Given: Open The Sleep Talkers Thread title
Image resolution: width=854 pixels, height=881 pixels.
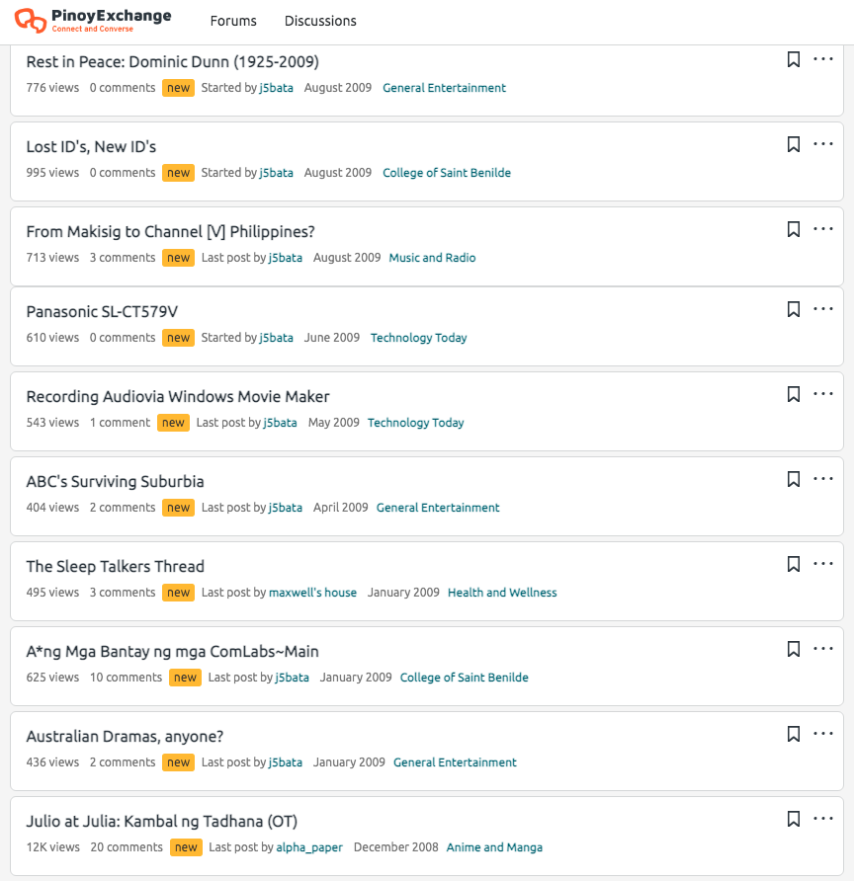Looking at the screenshot, I should pyautogui.click(x=116, y=566).
